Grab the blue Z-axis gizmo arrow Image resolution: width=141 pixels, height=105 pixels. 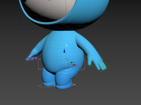[x=64, y=51]
